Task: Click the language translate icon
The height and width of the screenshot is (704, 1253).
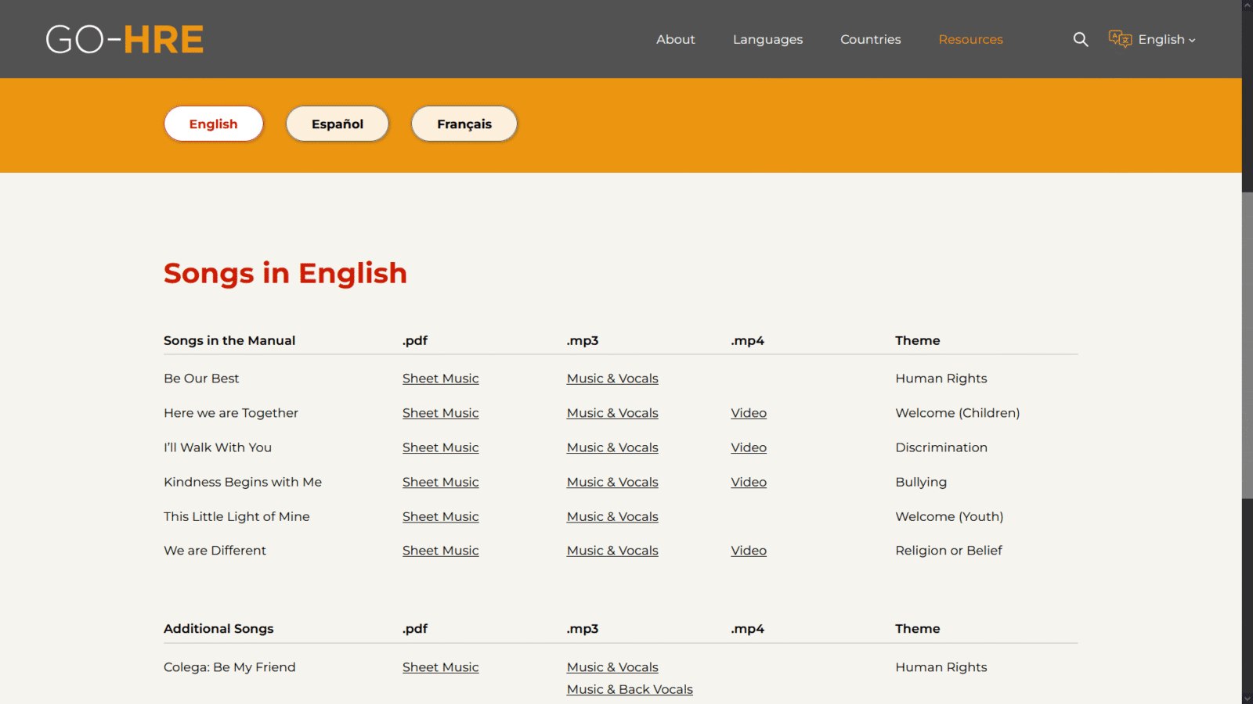Action: point(1120,39)
